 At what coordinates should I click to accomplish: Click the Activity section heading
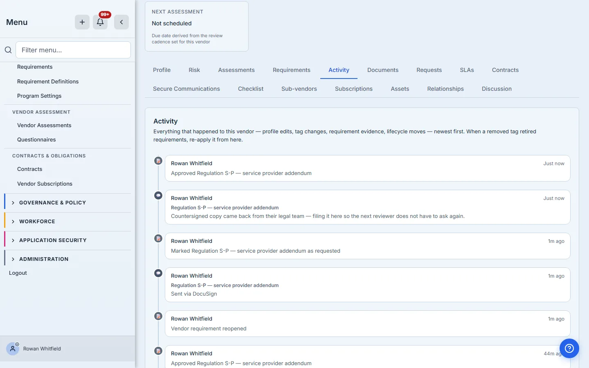[x=165, y=121]
